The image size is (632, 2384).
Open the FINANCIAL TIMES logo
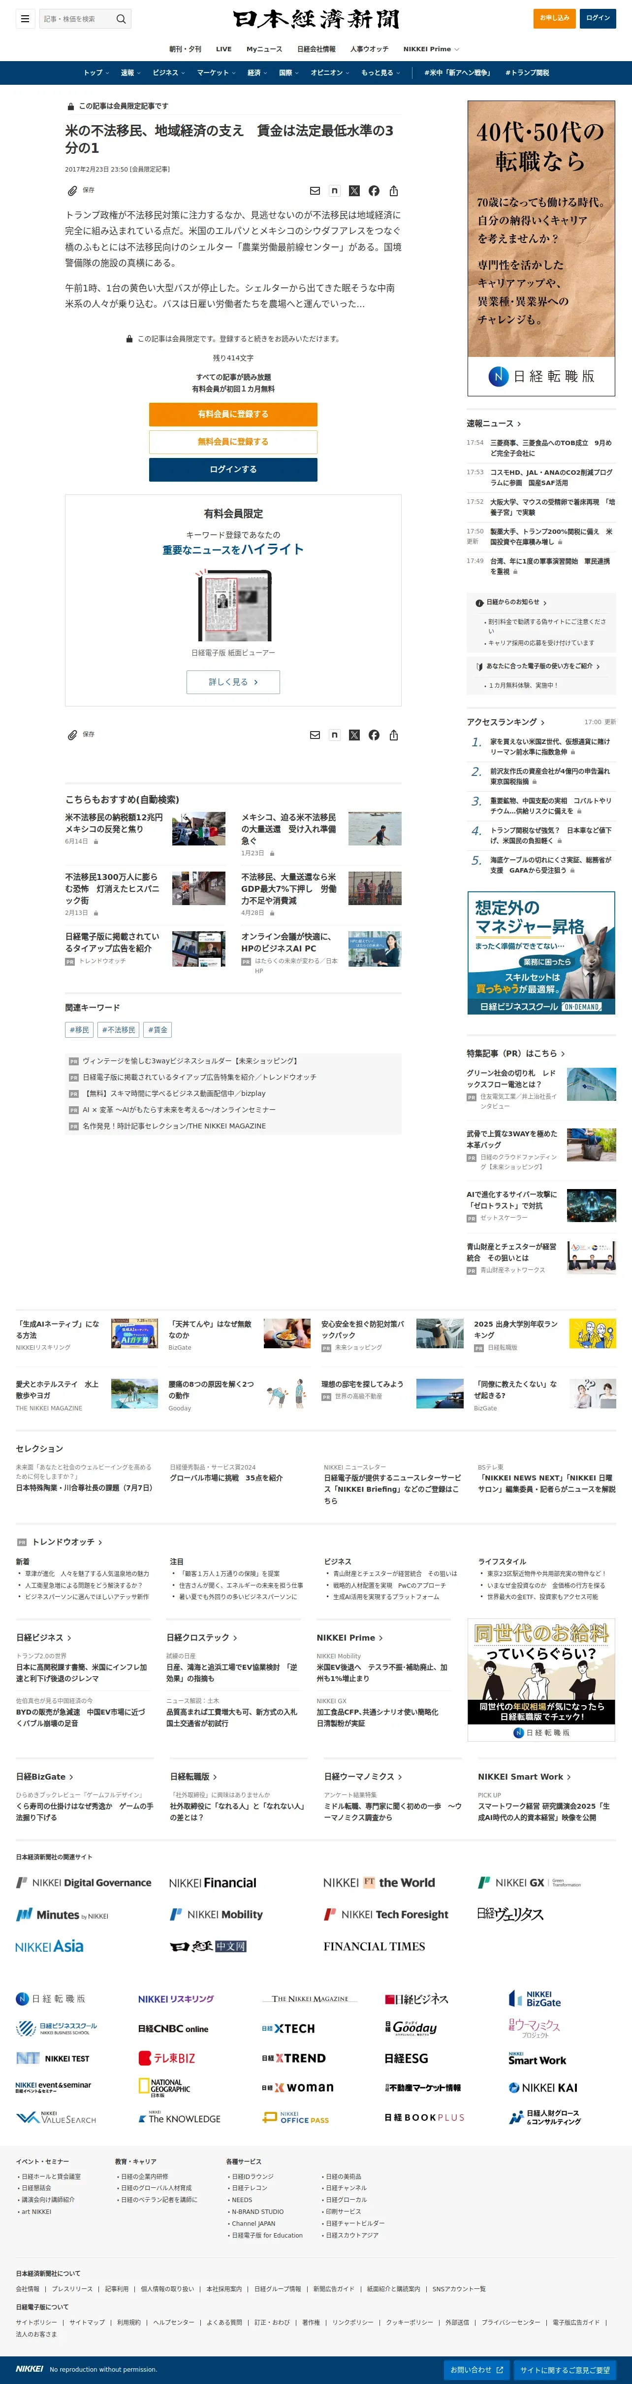[x=374, y=1946]
